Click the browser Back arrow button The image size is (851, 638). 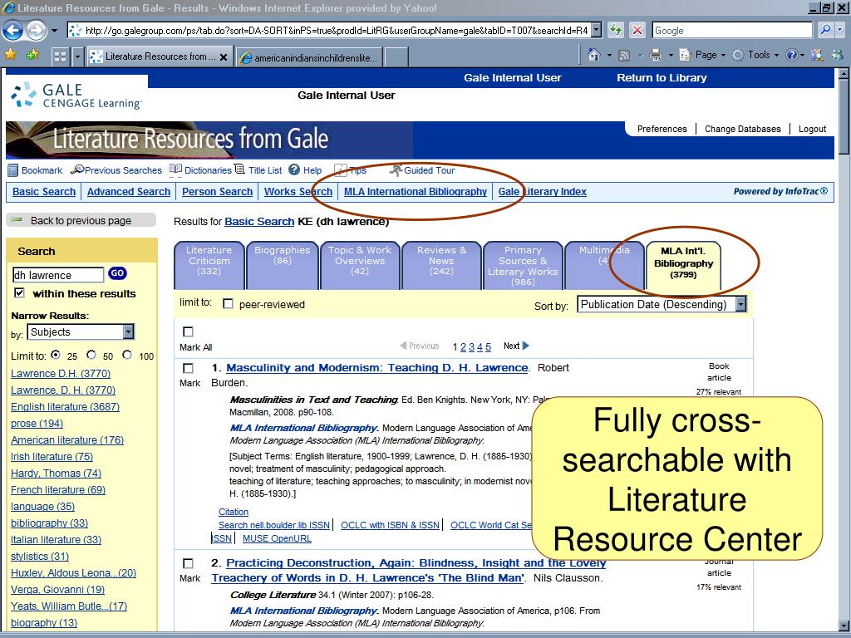pyautogui.click(x=13, y=31)
